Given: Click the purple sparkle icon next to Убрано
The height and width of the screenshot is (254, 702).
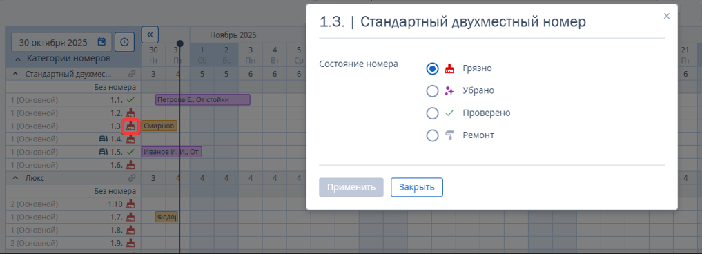Looking at the screenshot, I should (x=449, y=91).
